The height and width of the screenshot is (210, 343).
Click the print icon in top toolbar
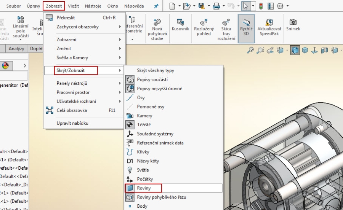[x=216, y=6]
